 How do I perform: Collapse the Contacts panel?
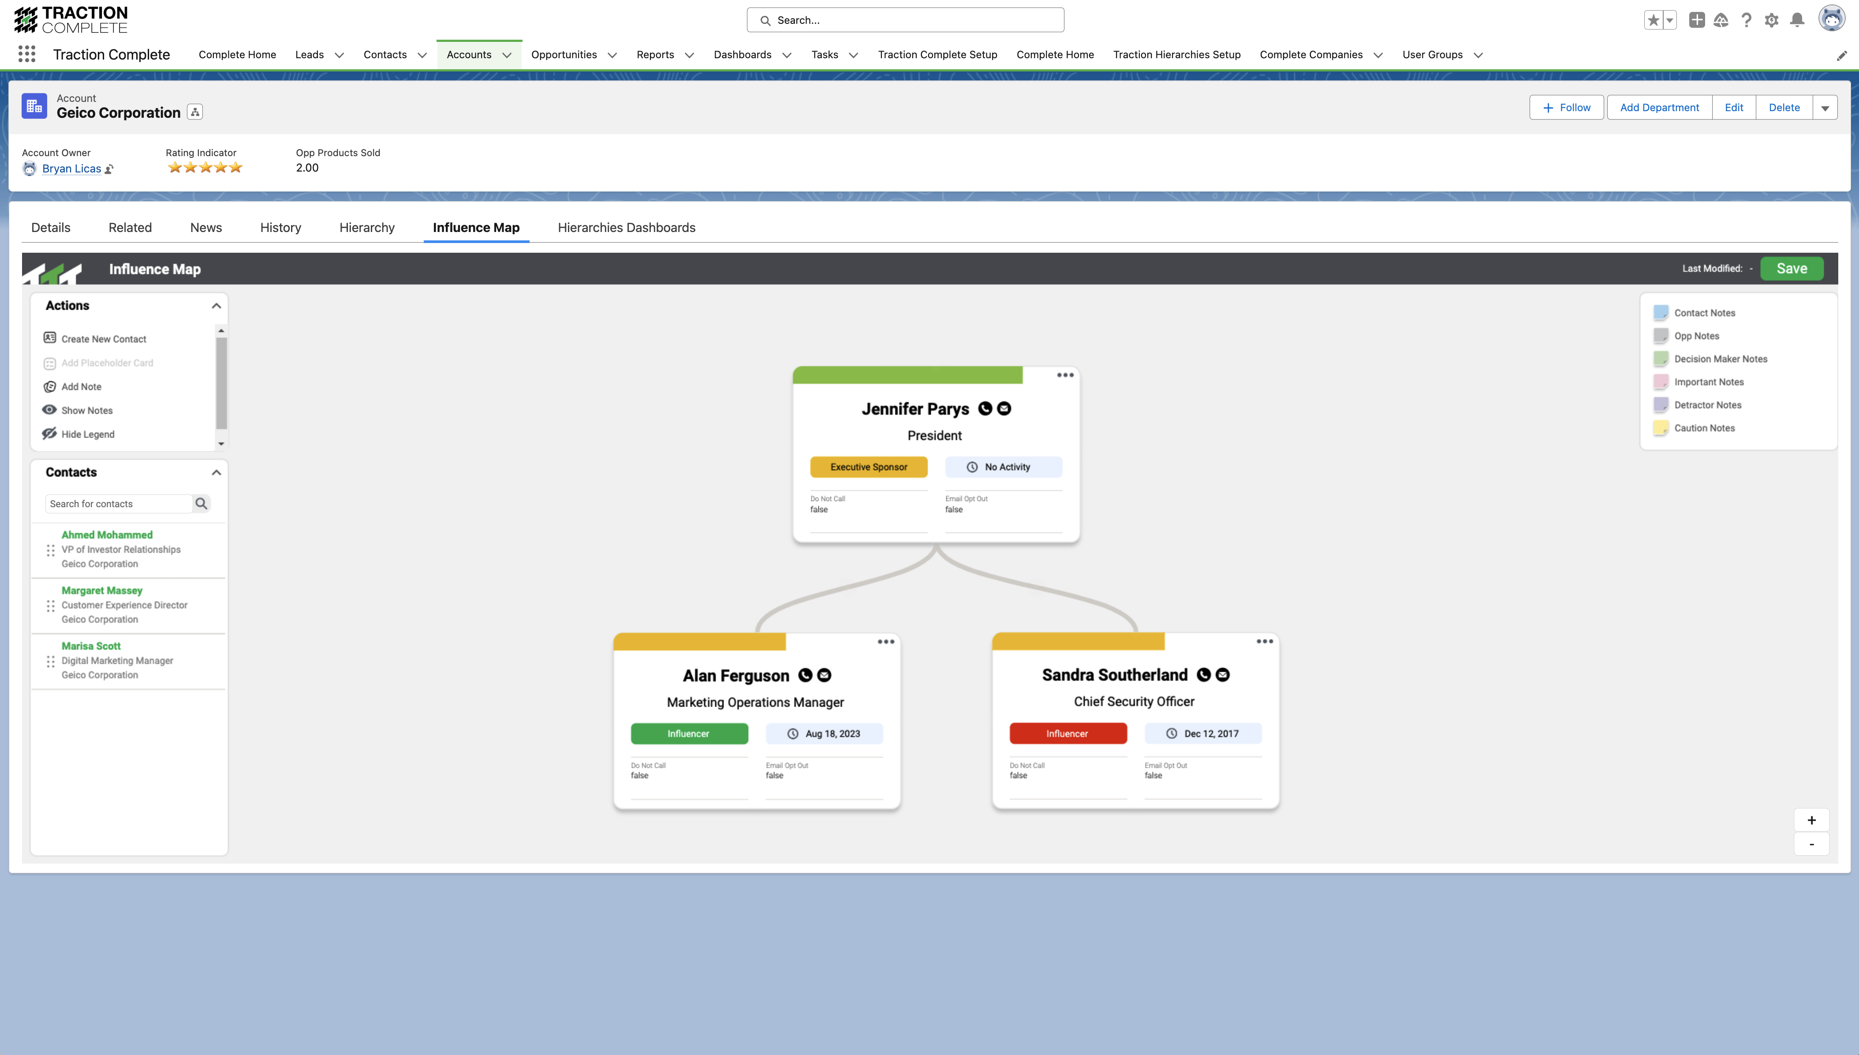pyautogui.click(x=216, y=472)
